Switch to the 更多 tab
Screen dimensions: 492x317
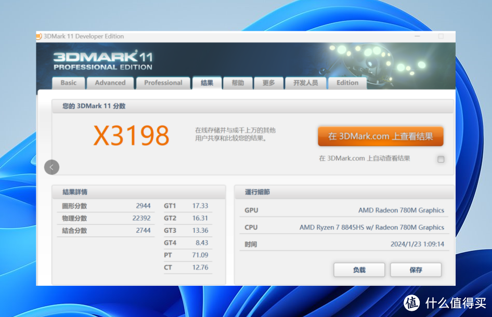pyautogui.click(x=268, y=83)
